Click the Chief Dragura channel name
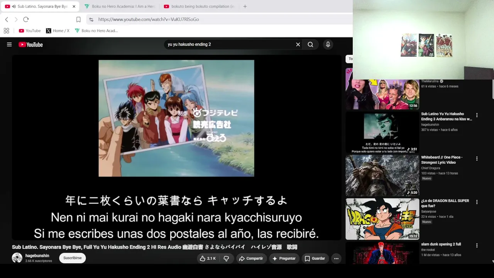The width and height of the screenshot is (494, 278). pyautogui.click(x=431, y=168)
